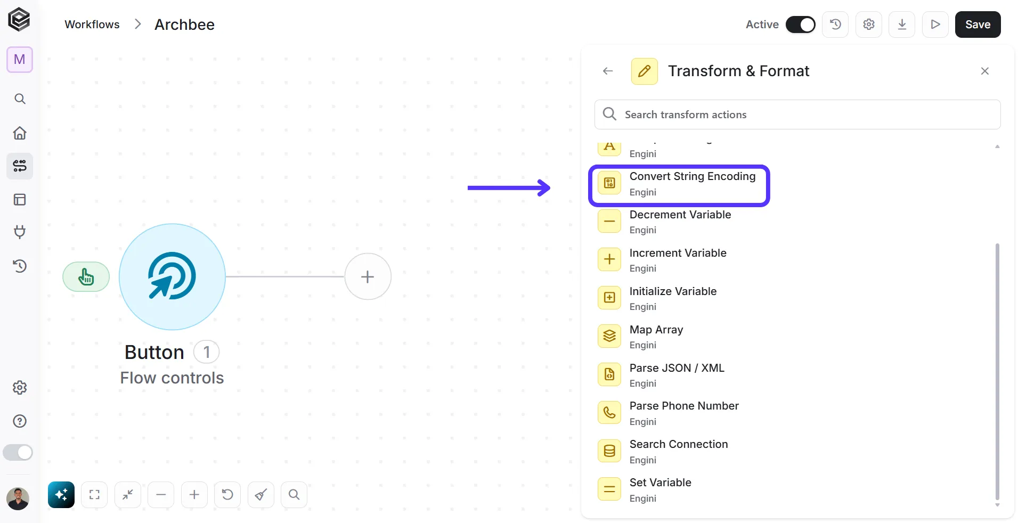Open the workflows icon in sidebar
This screenshot has height=523, width=1018.
pyautogui.click(x=20, y=166)
